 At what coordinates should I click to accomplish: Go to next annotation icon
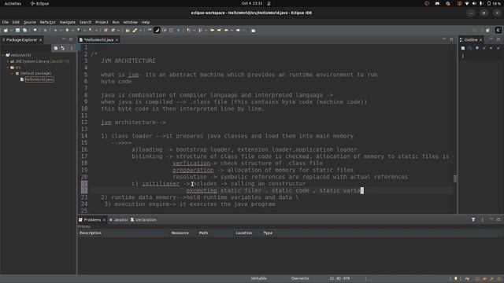188,30
